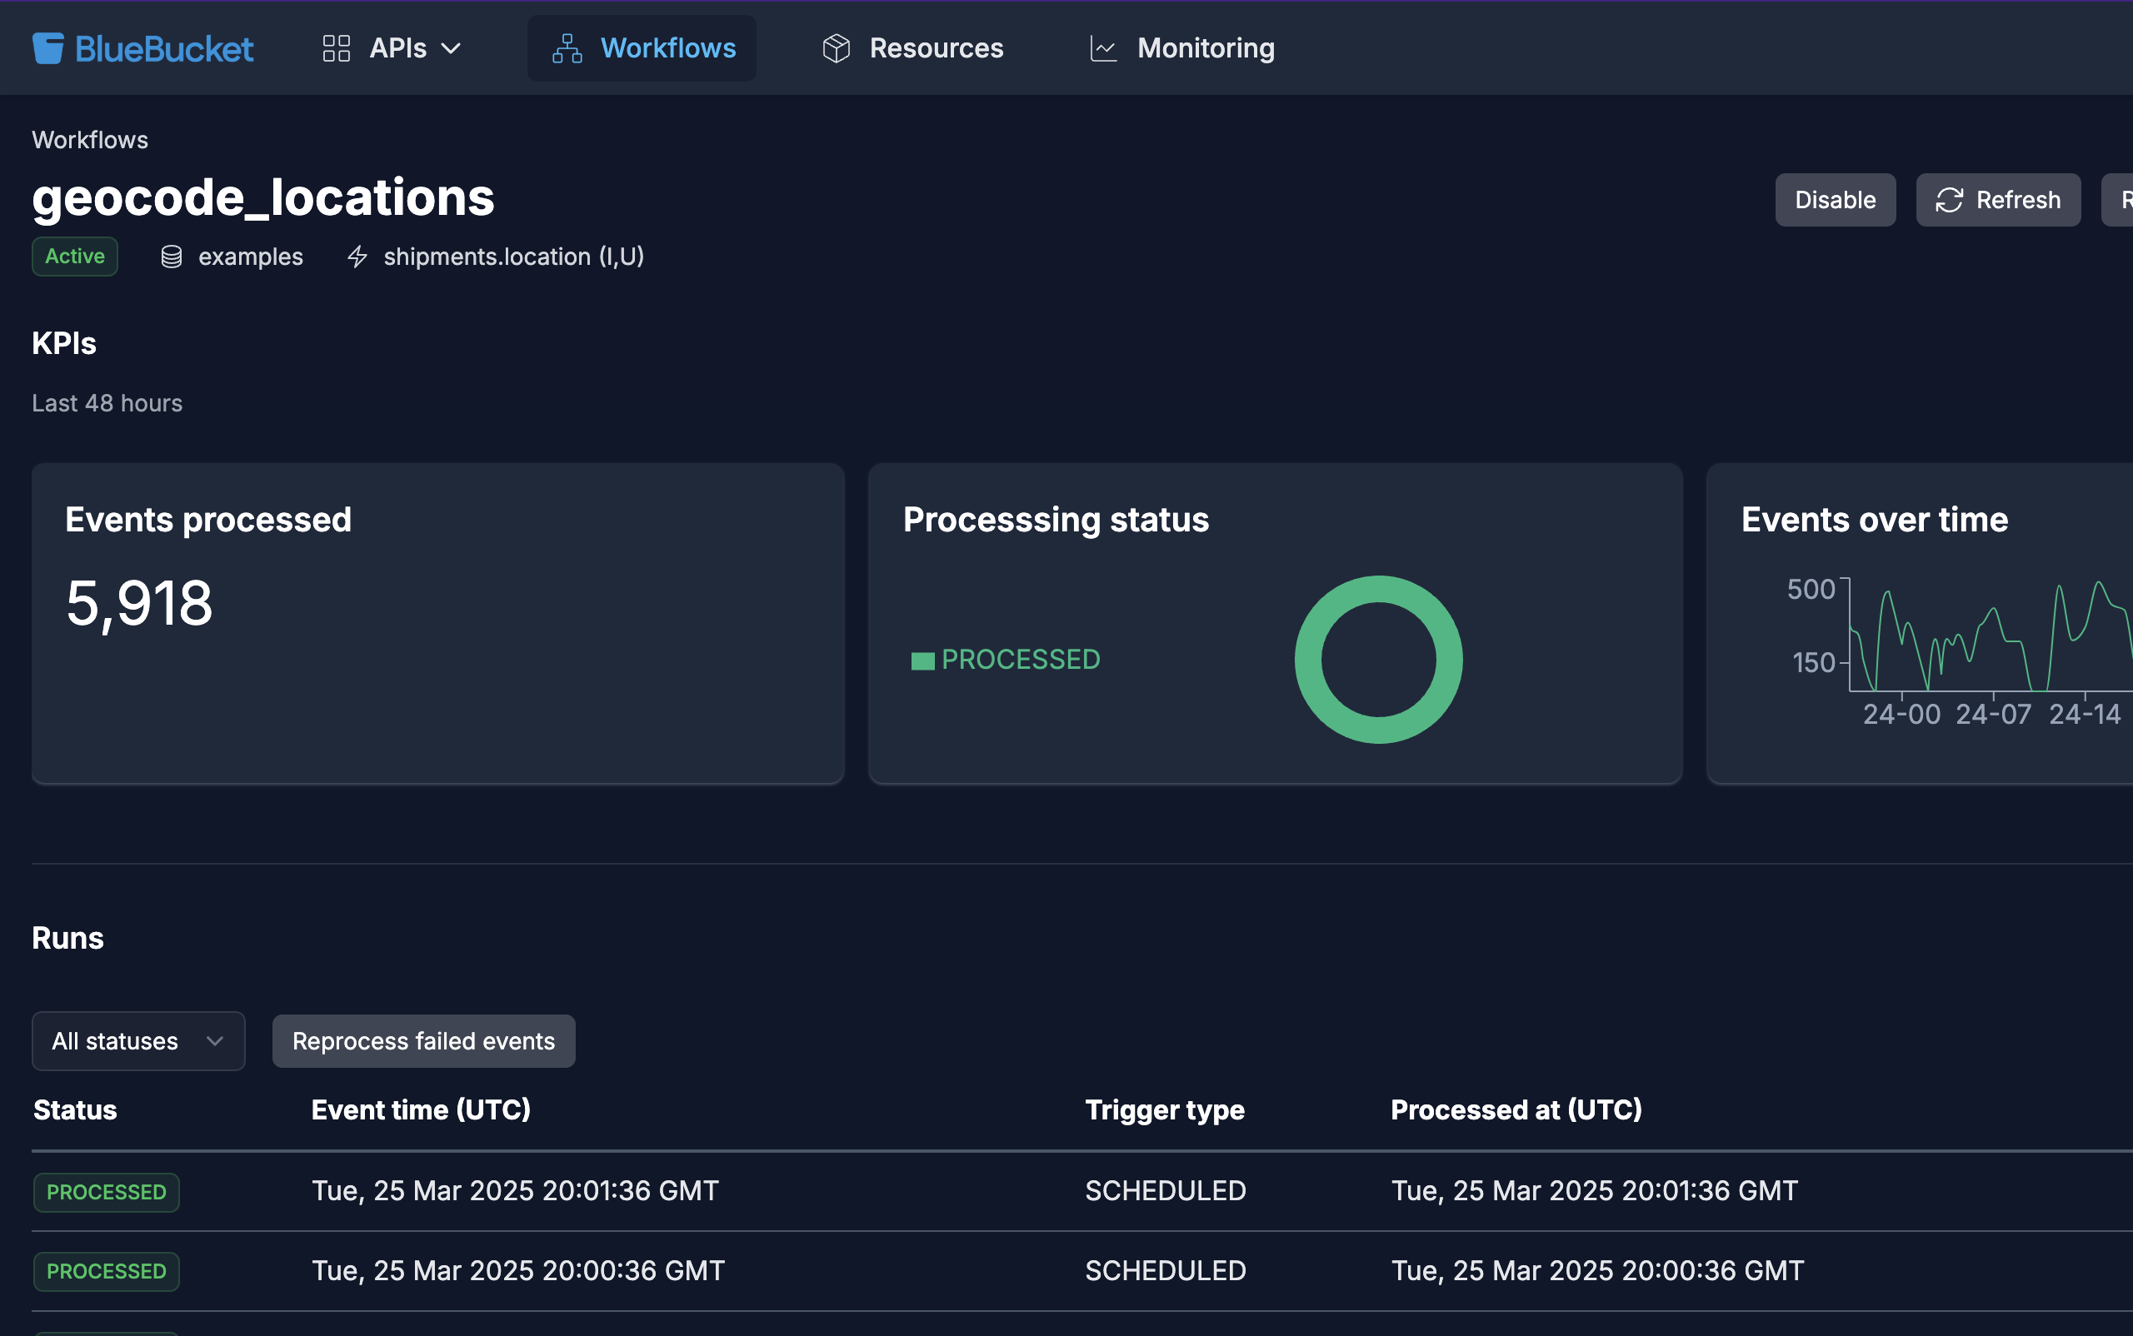The width and height of the screenshot is (2133, 1336).
Task: Click the green donut chart ring
Action: (1377, 592)
